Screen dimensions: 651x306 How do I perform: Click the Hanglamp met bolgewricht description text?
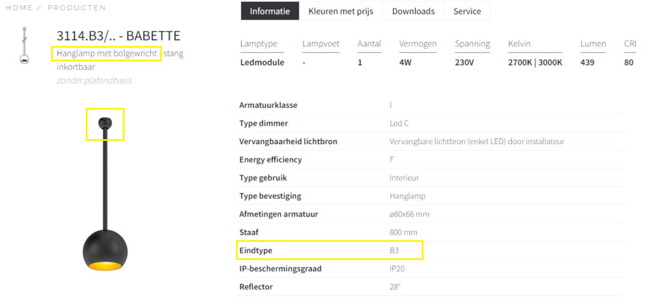coord(107,53)
